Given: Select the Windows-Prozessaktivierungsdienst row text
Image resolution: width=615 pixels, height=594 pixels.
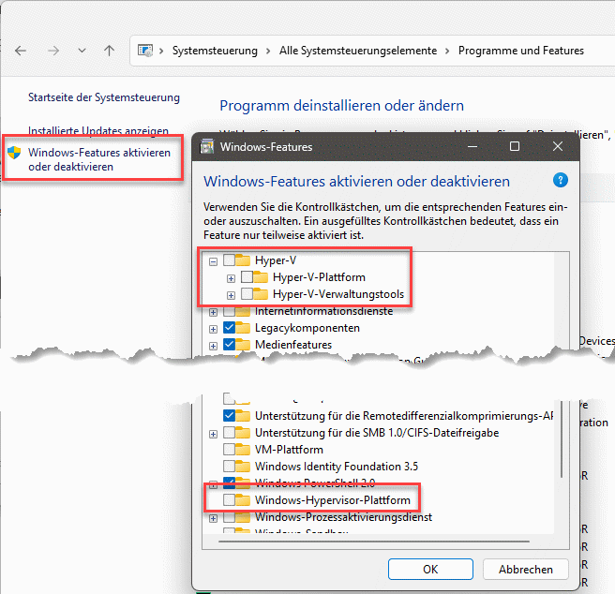Looking at the screenshot, I should (343, 517).
